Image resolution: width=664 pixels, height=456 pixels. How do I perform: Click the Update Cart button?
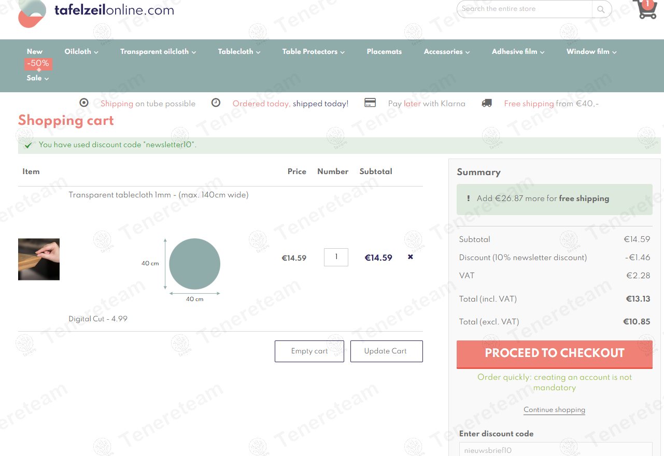tap(387, 351)
